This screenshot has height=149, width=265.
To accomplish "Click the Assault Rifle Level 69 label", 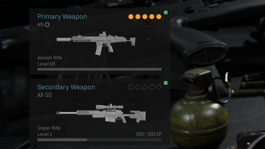I will (x=50, y=61).
